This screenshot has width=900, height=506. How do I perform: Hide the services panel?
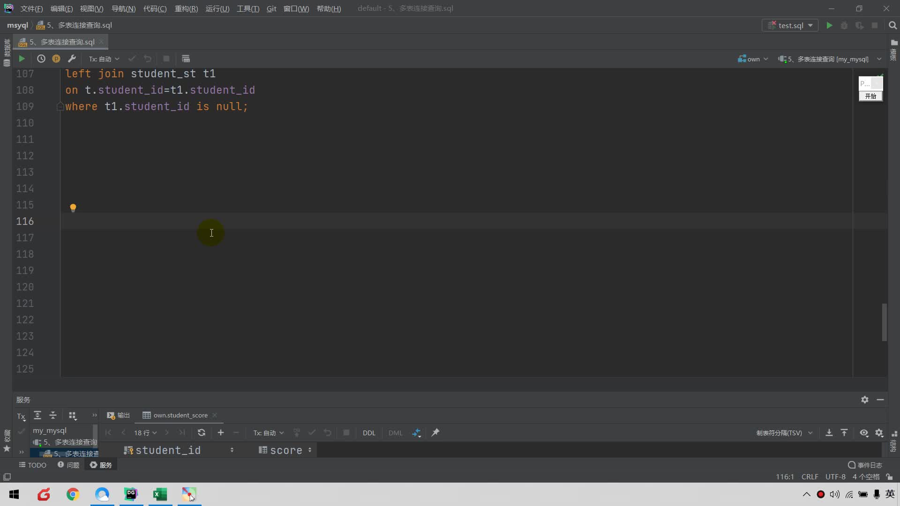pyautogui.click(x=880, y=400)
